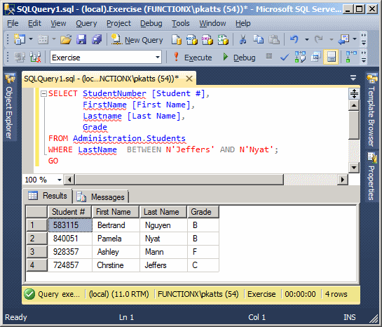Click the Open File folder icon
Image resolution: width=382 pixels, height=327 pixels.
66,39
